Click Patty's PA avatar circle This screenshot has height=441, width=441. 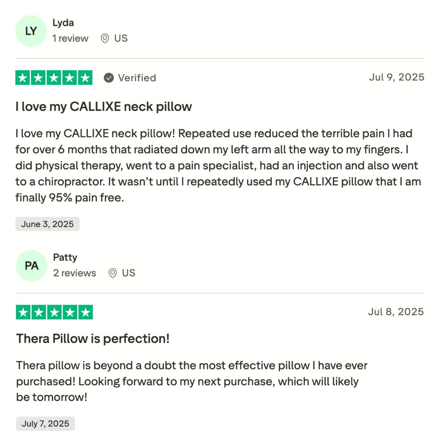tap(31, 266)
